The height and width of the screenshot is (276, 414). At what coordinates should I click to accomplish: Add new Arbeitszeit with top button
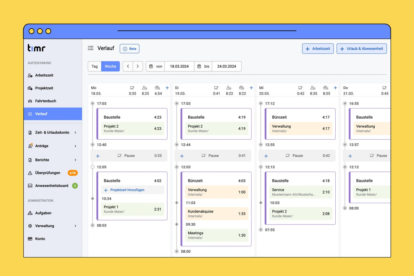318,49
